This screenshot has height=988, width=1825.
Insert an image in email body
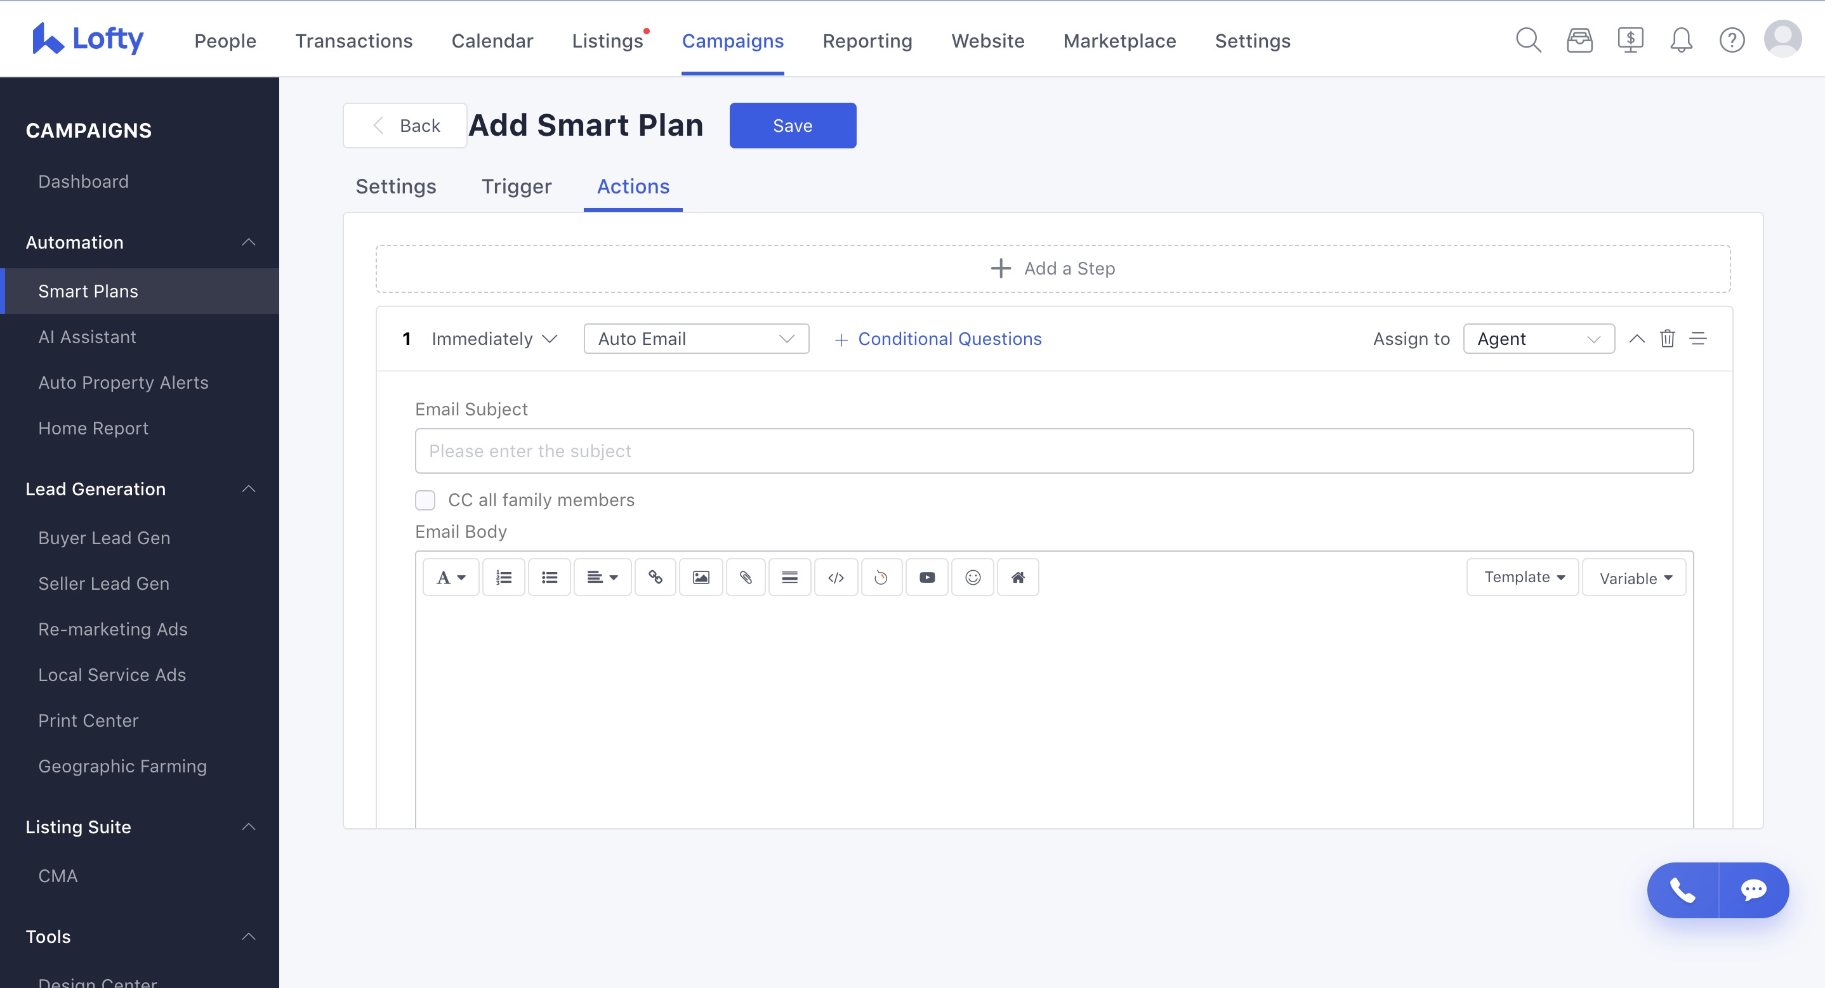point(701,577)
